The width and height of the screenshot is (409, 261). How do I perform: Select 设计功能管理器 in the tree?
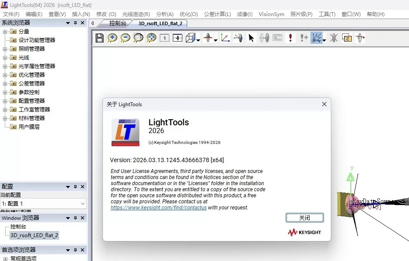click(x=37, y=40)
